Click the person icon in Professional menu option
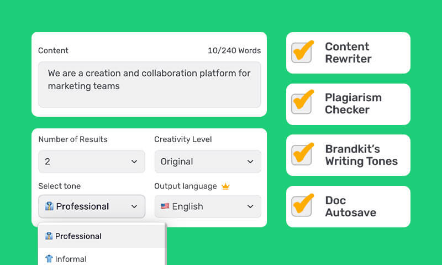Screen dimensions: 442x265 click(x=49, y=236)
